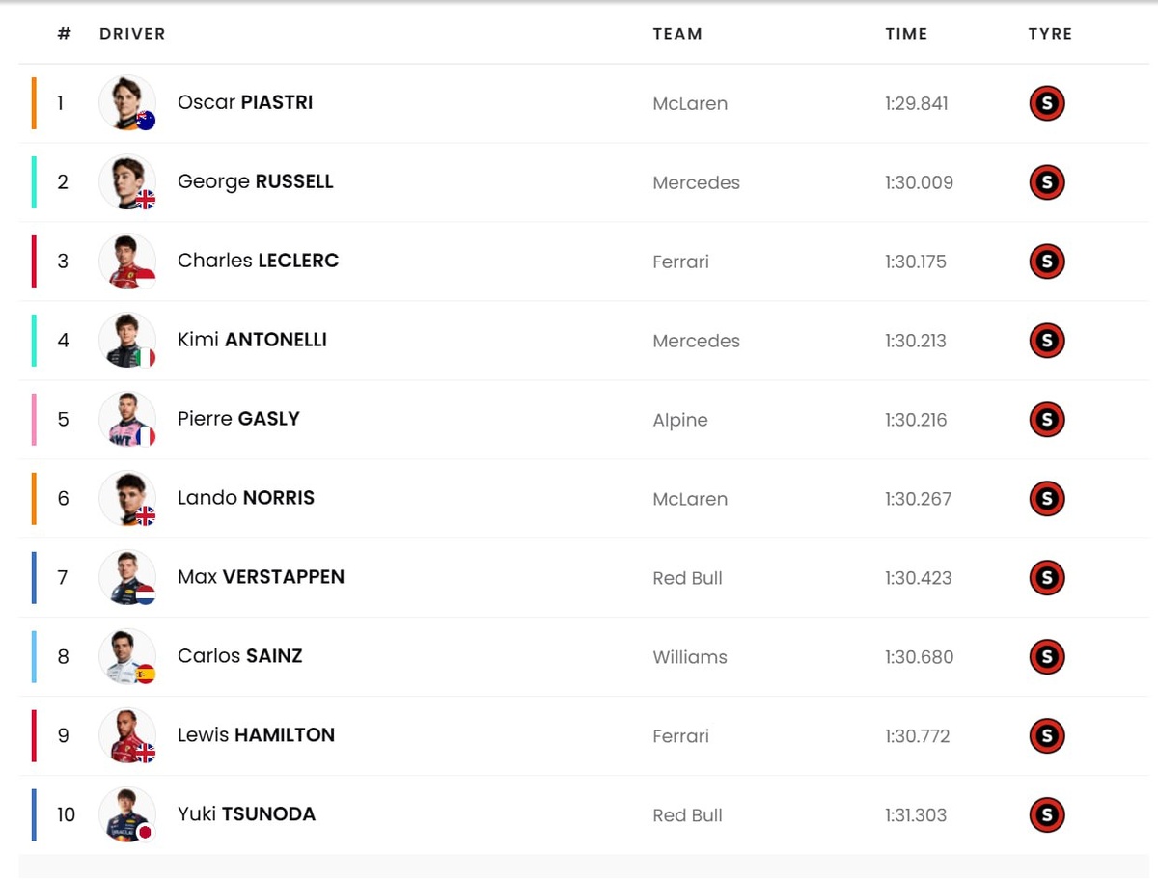The height and width of the screenshot is (882, 1158).
Task: Sort by the TIME column header
Action: coord(906,34)
